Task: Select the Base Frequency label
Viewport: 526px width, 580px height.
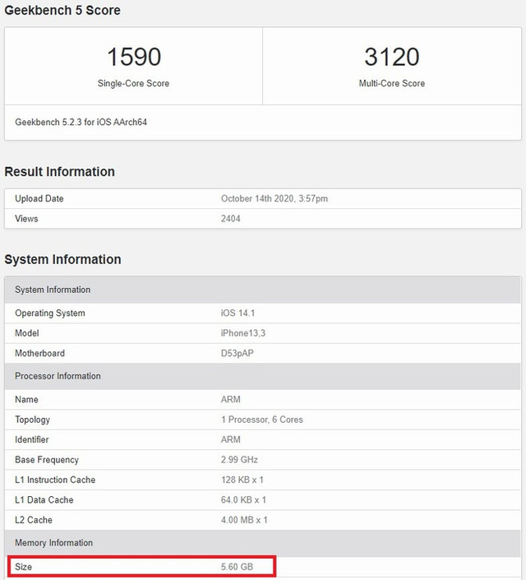Action: click(x=47, y=460)
